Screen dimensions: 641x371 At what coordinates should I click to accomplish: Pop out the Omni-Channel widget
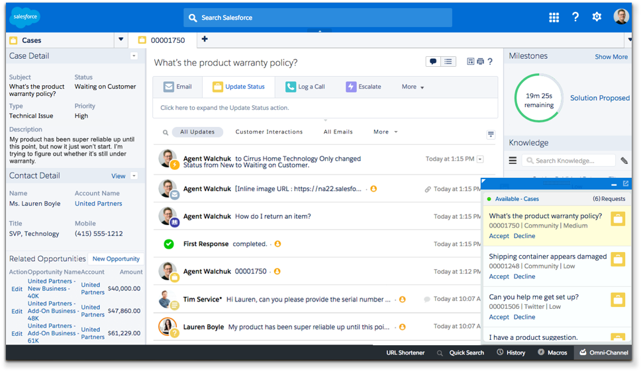coord(626,184)
